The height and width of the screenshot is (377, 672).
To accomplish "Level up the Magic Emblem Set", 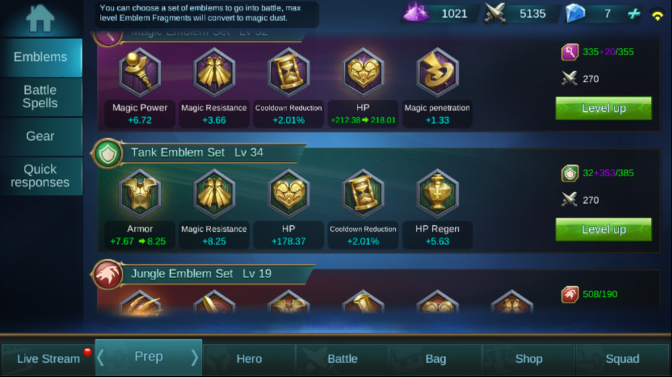I will pyautogui.click(x=603, y=108).
